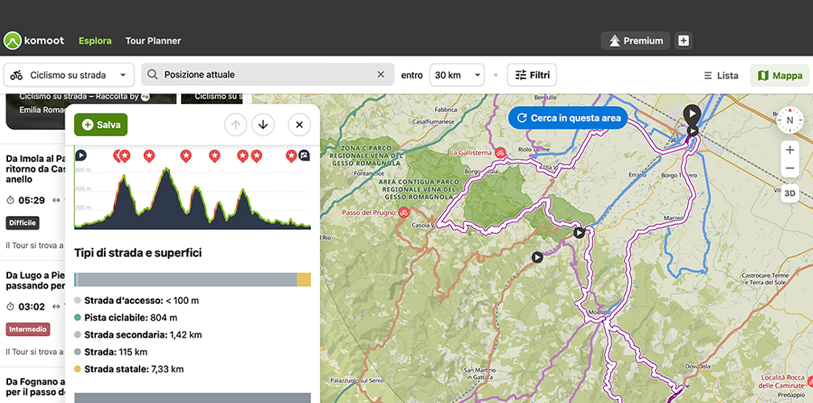Click the komoot logo icon

(13, 40)
